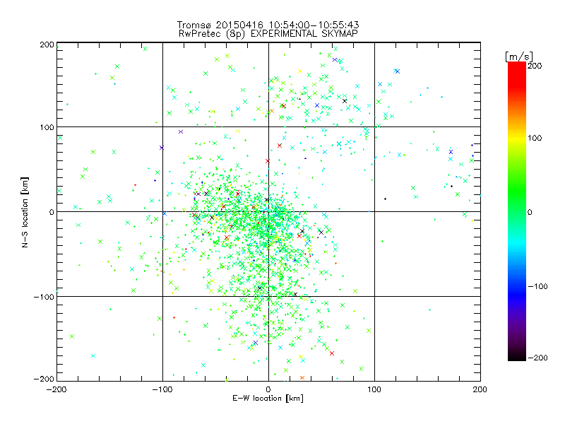Click the '200' label on the colorbar
565x424 pixels.
(x=535, y=66)
